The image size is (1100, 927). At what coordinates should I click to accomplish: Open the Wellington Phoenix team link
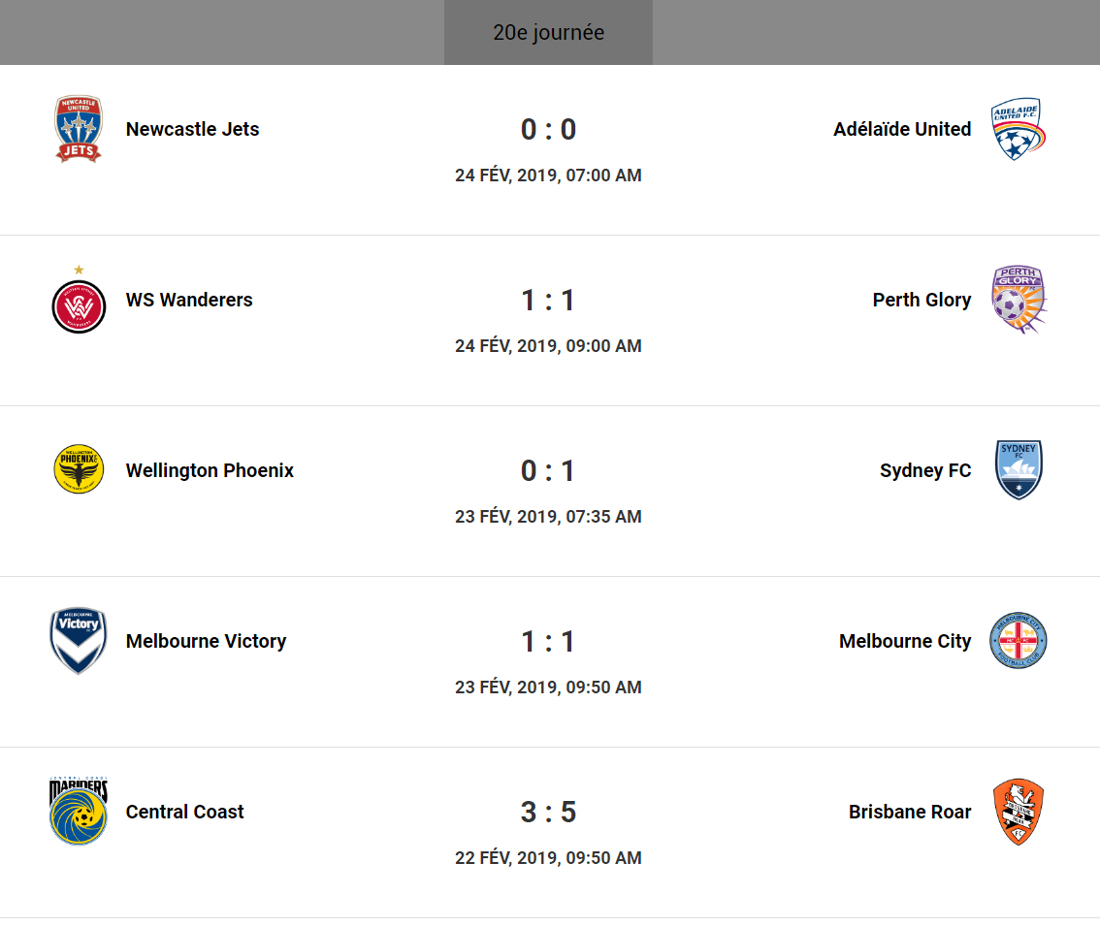(x=210, y=470)
